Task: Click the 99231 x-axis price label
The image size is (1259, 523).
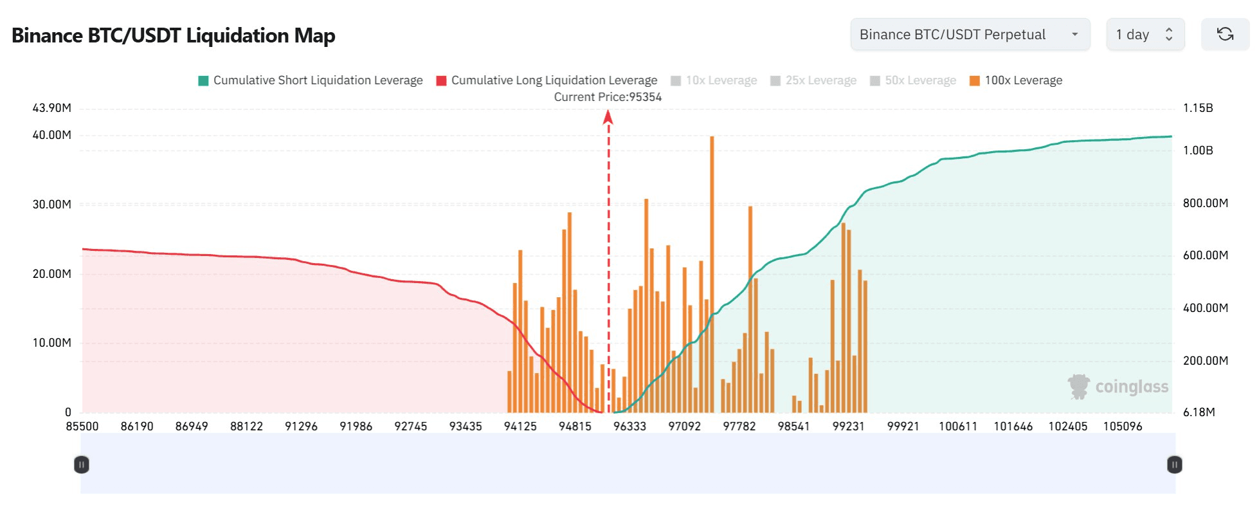Action: coord(849,427)
